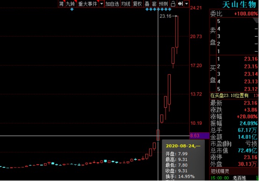Click the last blue diamond event marker
The image size is (259, 181).
[x=170, y=9]
